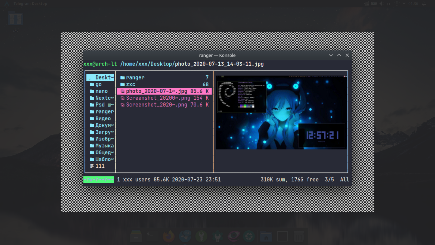435x245 pixels.
Task: Click the image icon of Screenshot_2020~.png 70.6 K
Action: point(122,105)
